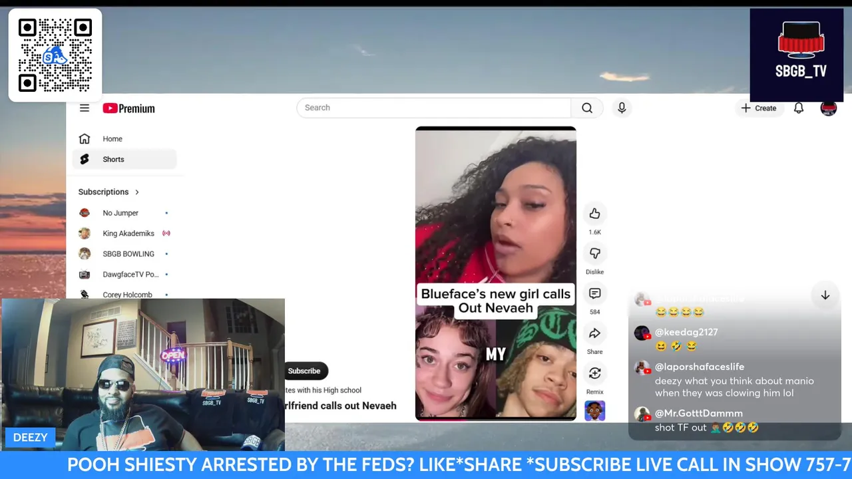
Task: Click the Shorts video player
Action: click(496, 273)
